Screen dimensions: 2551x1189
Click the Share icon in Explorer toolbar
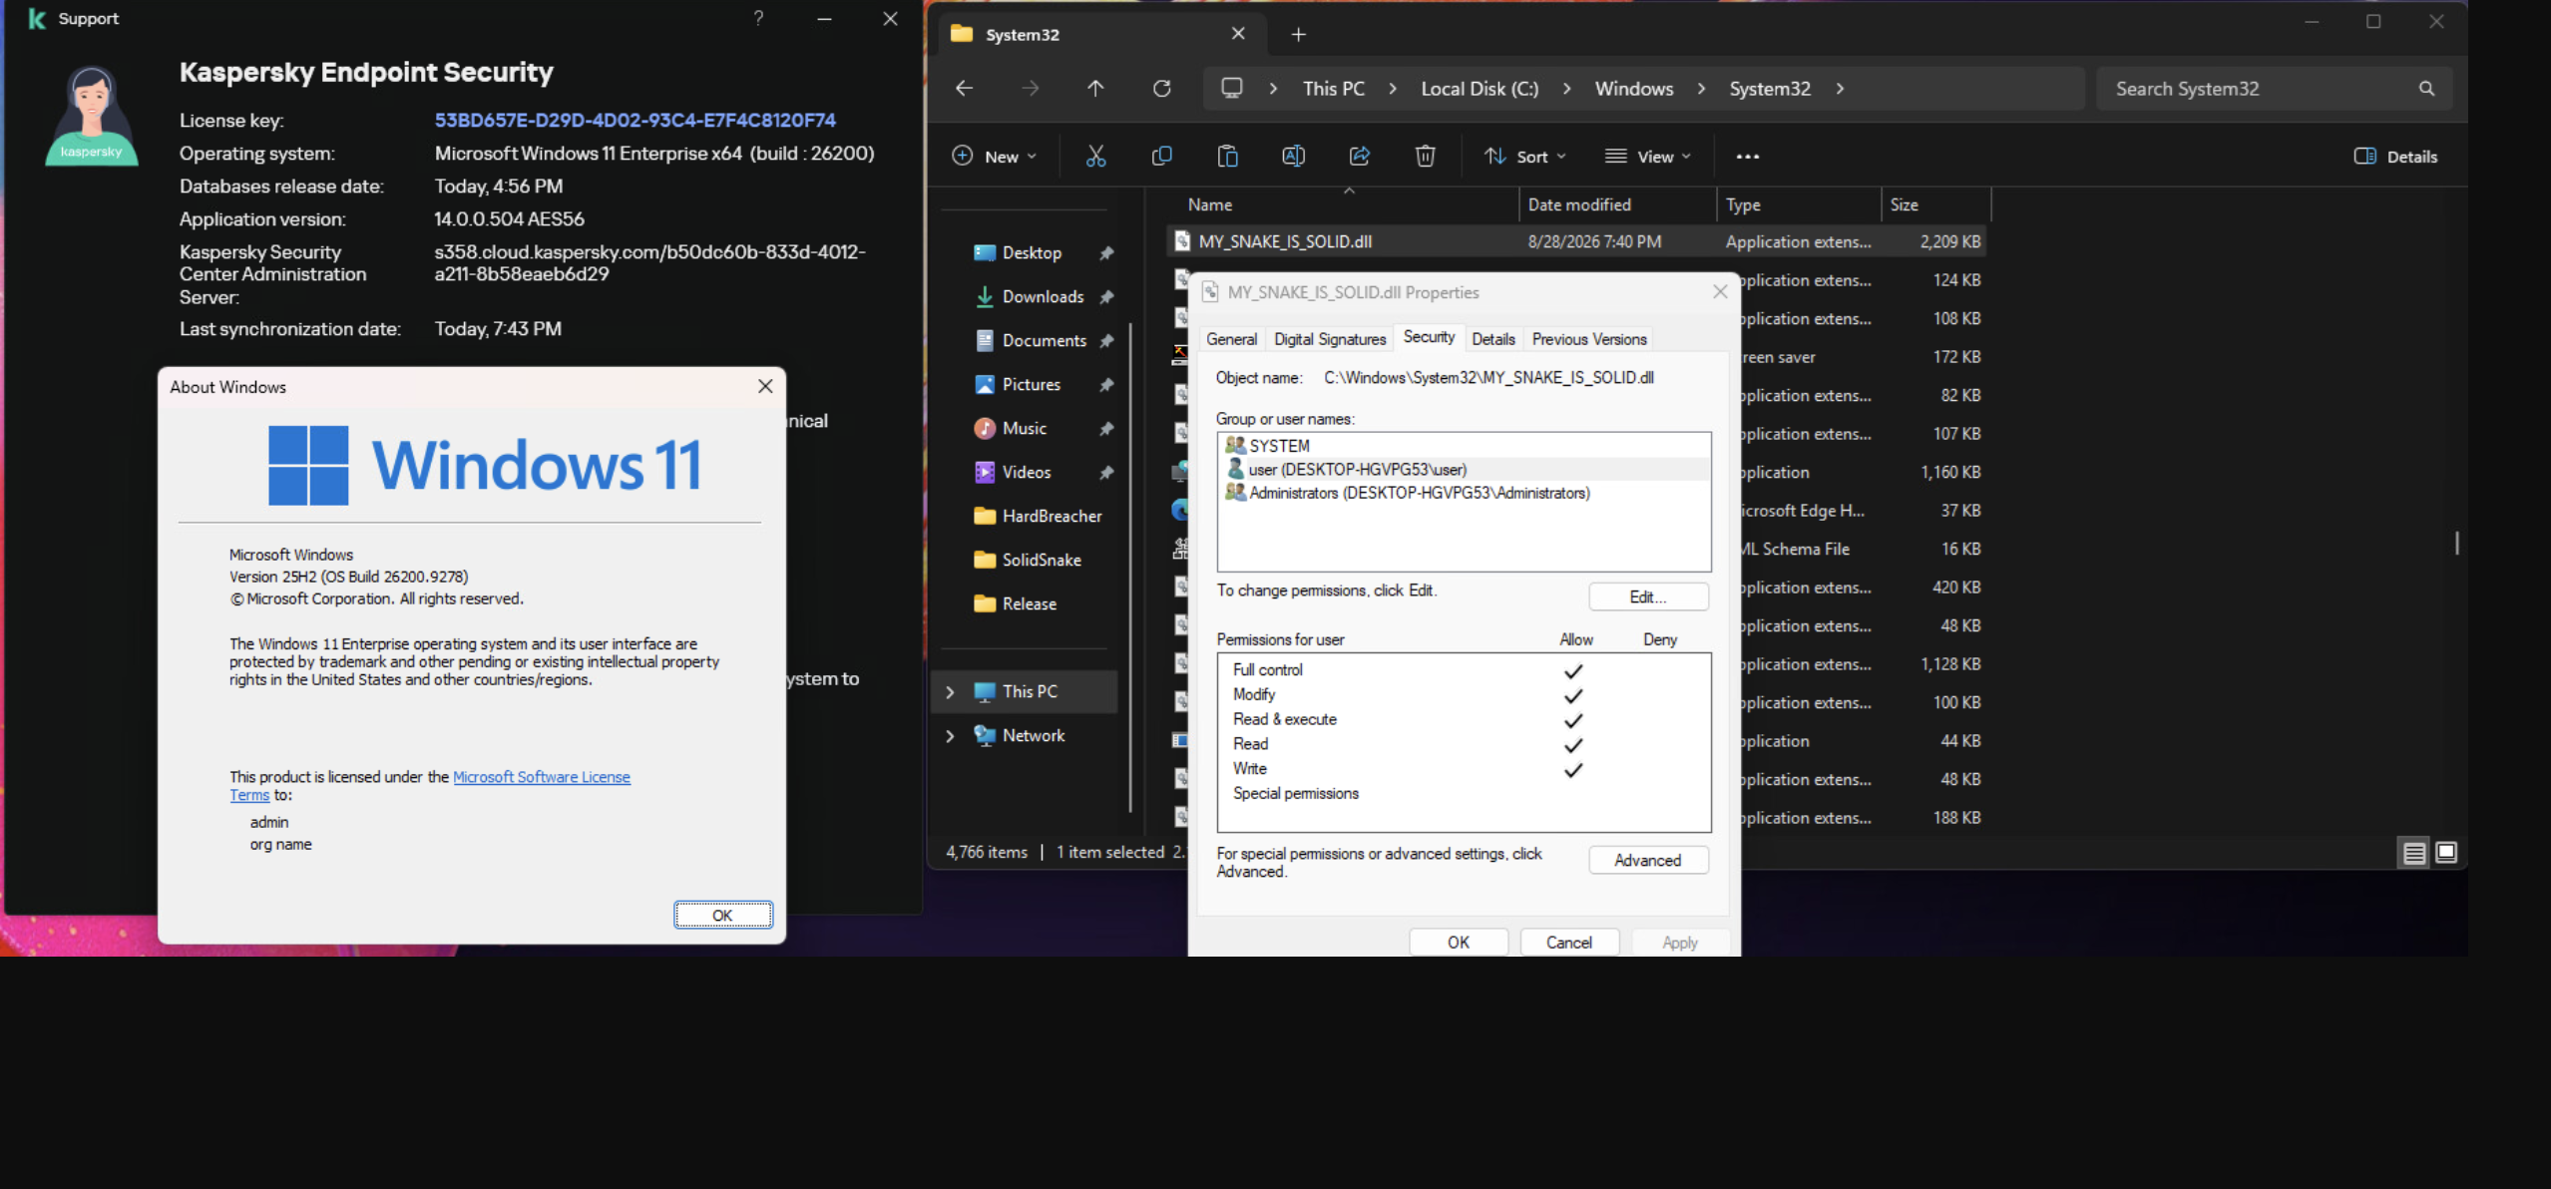pos(1359,156)
